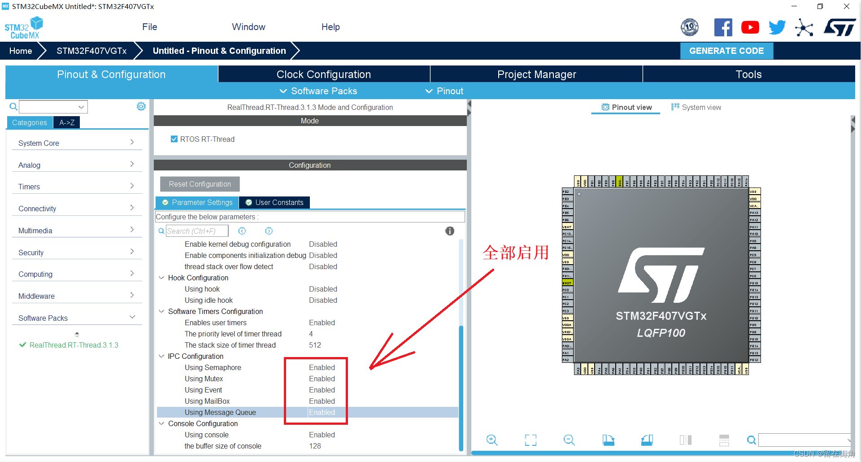The width and height of the screenshot is (861, 462).
Task: Collapse IPC Configuration section
Action: click(x=161, y=356)
